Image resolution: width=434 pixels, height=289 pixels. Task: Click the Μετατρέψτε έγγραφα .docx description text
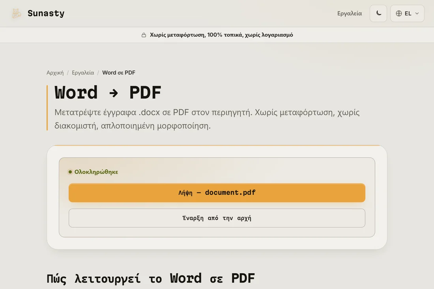point(207,119)
